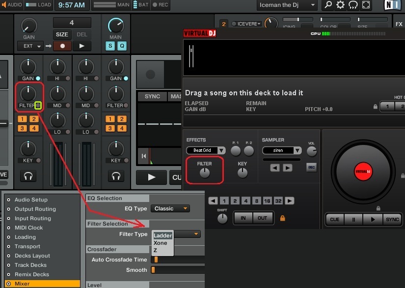Click VirtualDJ sampler next arrow
The height and width of the screenshot is (288, 405).
288,168
